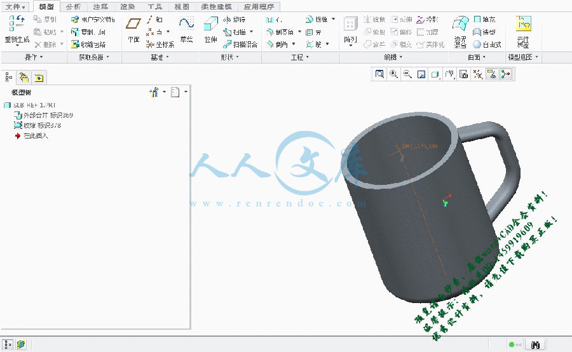Choose the Revolve (旋转) tool
This screenshot has height=352, width=572.
tap(234, 19)
